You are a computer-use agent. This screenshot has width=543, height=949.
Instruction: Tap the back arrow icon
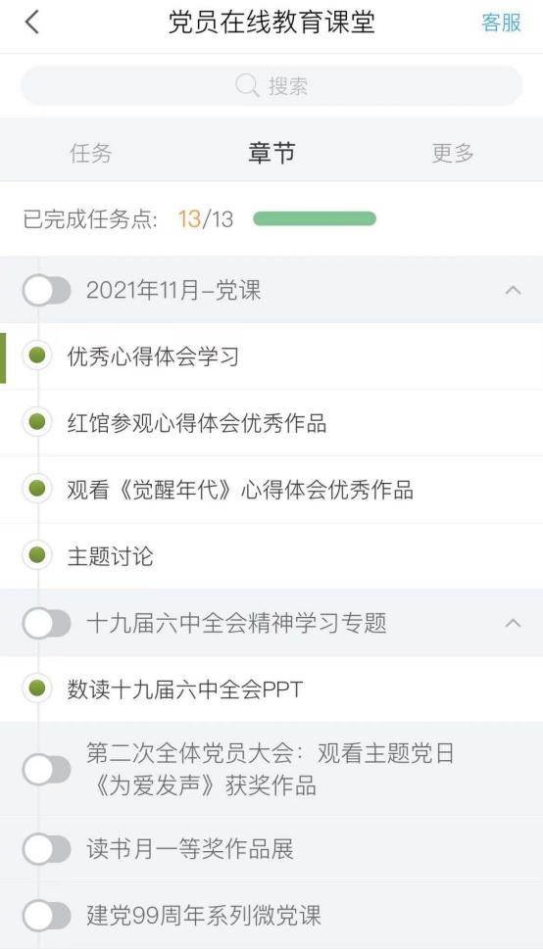click(31, 23)
